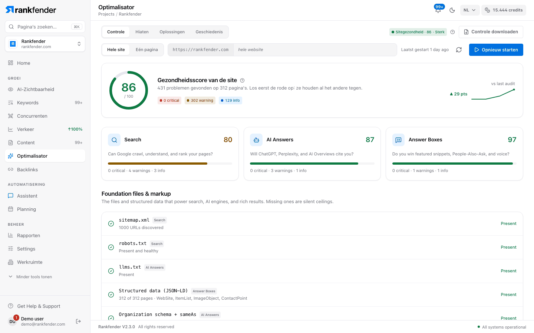
Task: Click the refresh icon near Laatst gestart
Action: coord(459,50)
